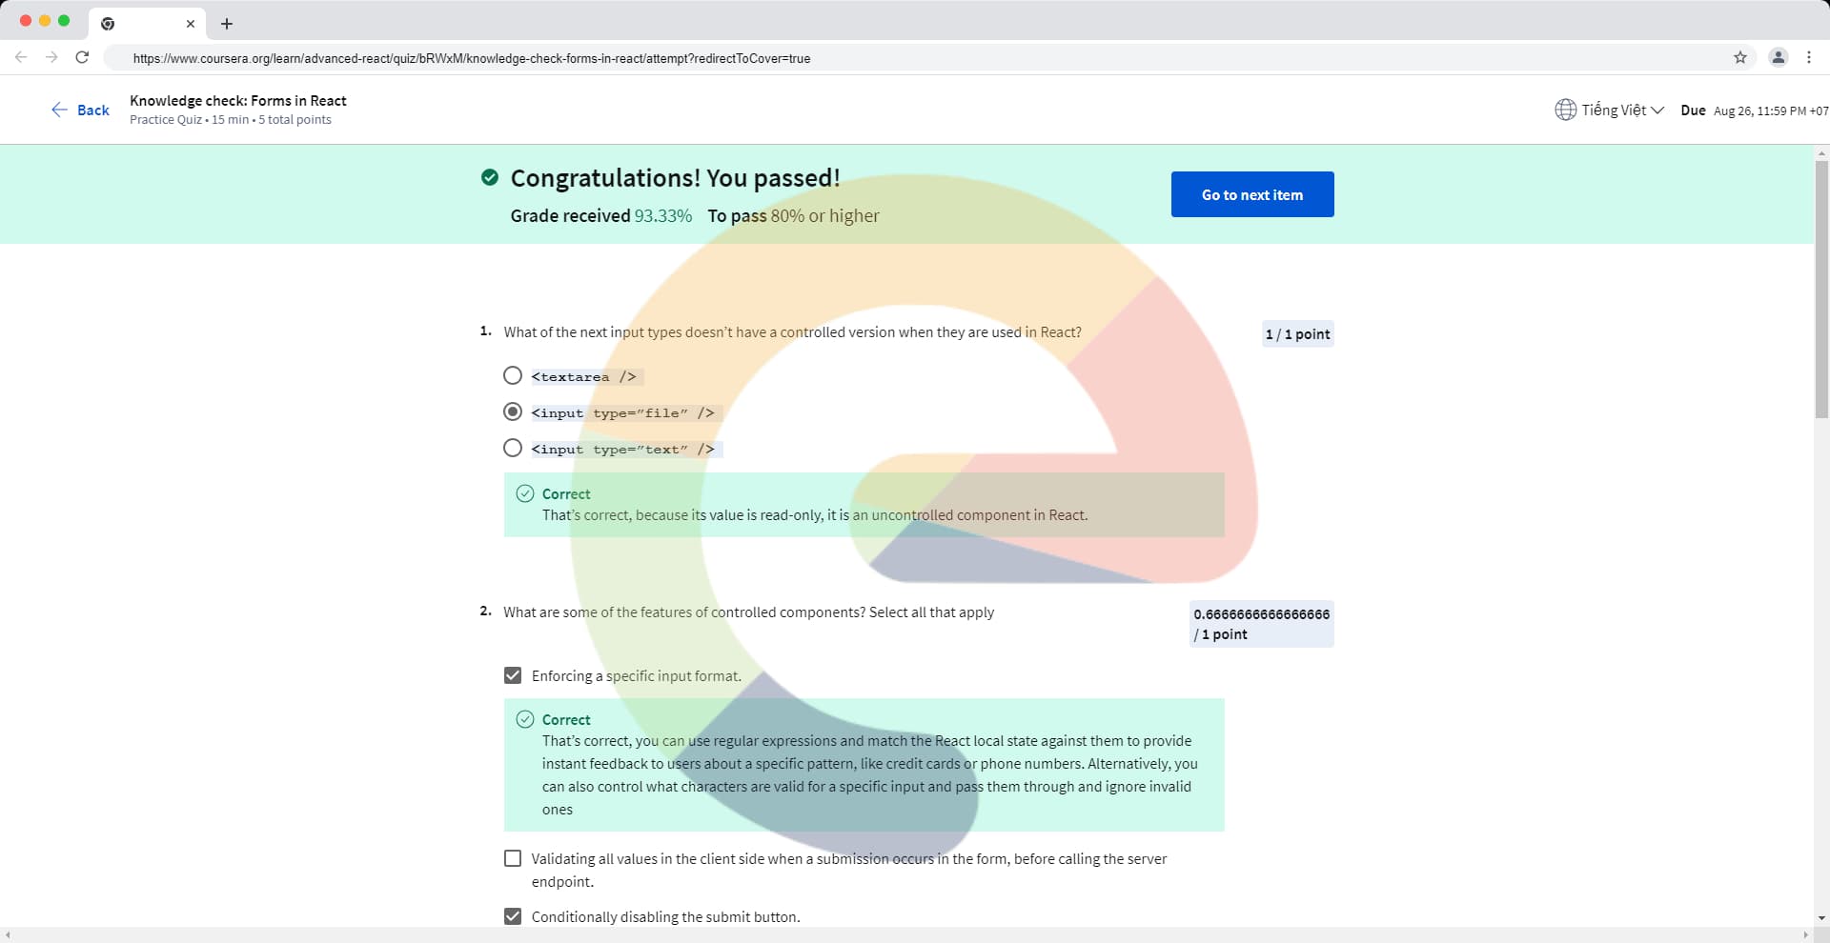The image size is (1830, 943).
Task: Open the browser three-dot menu
Action: tap(1809, 57)
